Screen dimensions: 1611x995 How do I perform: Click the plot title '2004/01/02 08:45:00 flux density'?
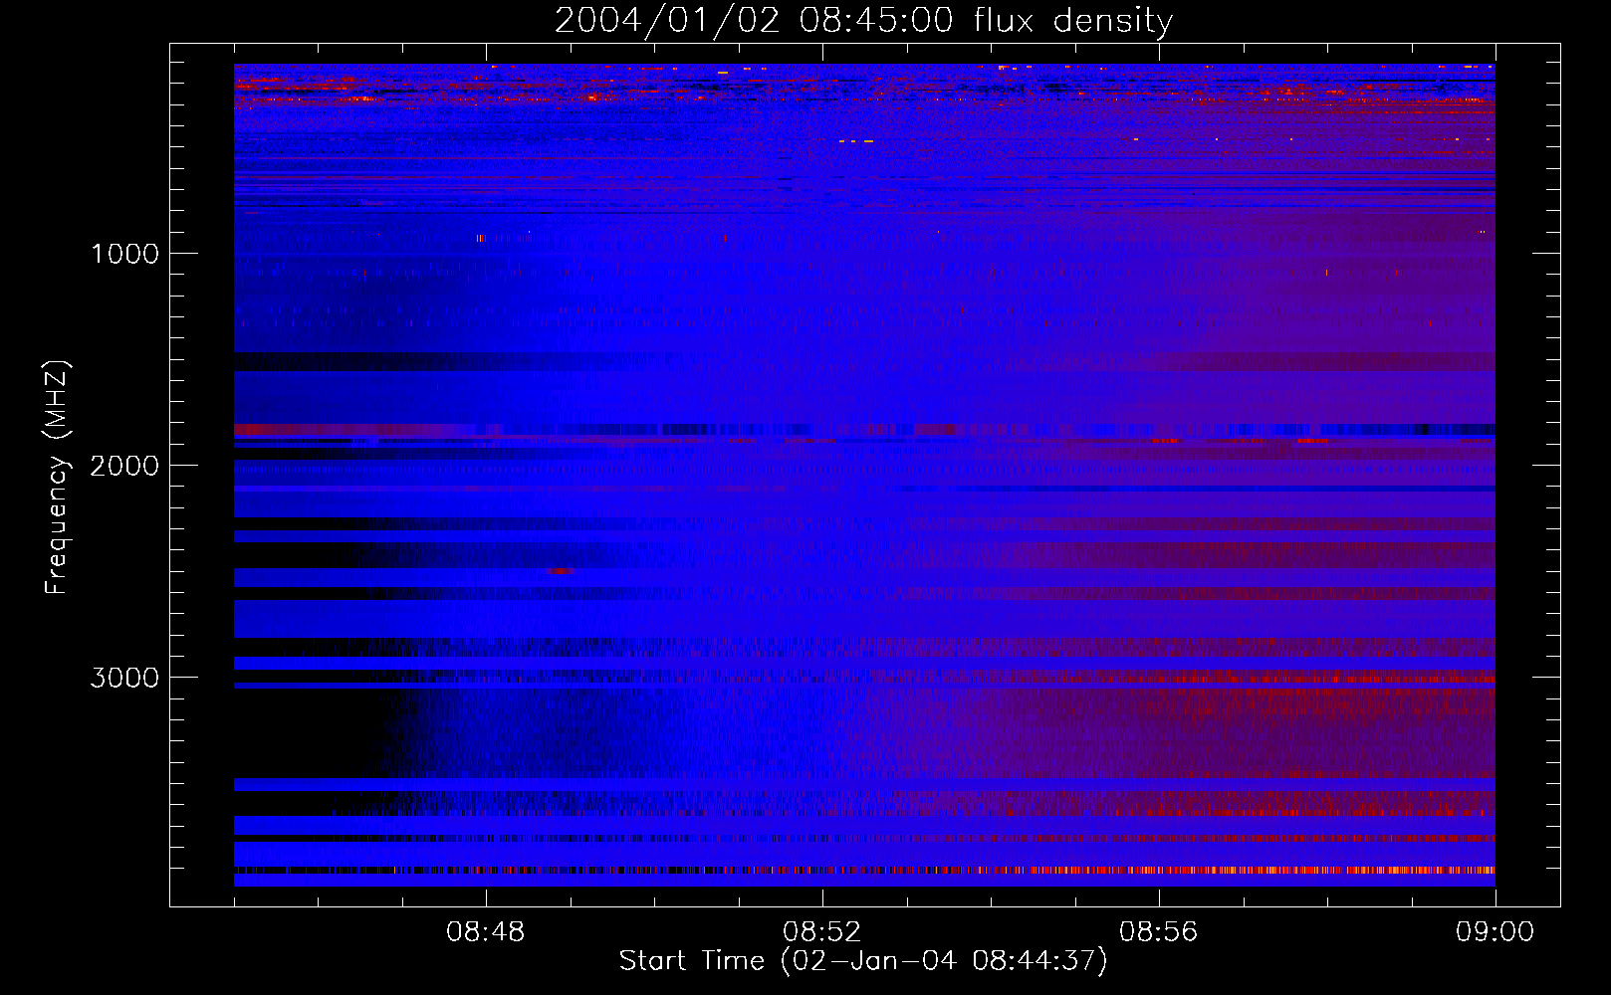point(863,21)
